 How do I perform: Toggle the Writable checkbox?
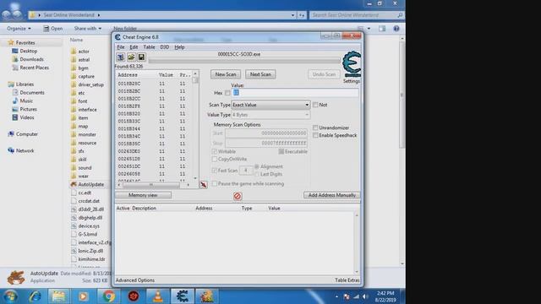point(215,152)
